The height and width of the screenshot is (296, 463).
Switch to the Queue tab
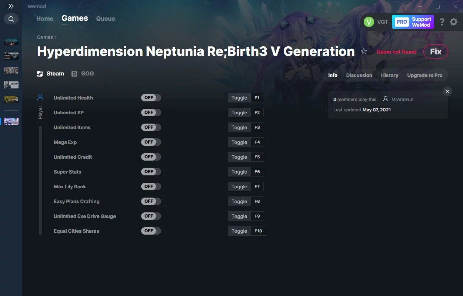click(106, 18)
